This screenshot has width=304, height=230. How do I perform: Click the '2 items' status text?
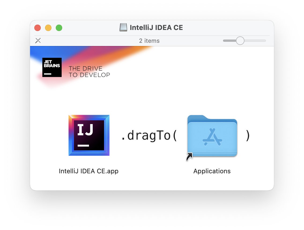tap(149, 41)
